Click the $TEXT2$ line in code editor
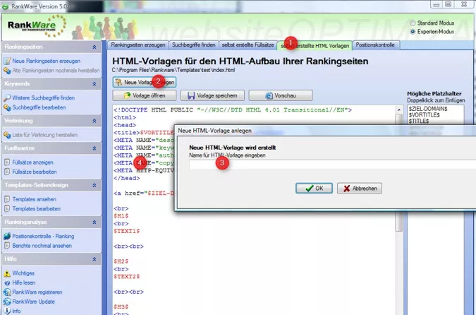This screenshot has height=315, width=476. [127, 277]
